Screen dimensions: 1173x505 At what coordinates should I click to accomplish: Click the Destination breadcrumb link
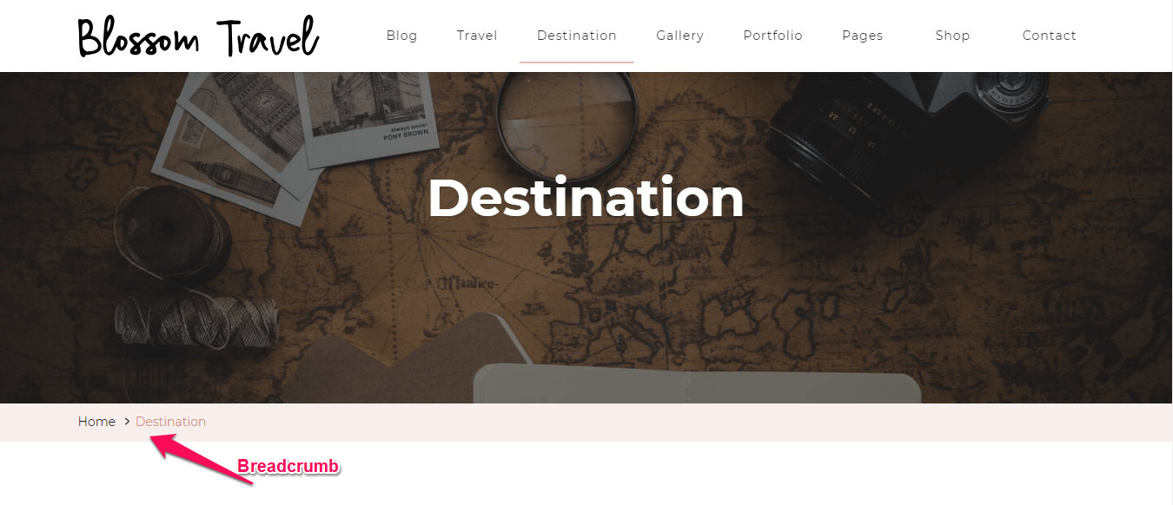click(x=170, y=422)
